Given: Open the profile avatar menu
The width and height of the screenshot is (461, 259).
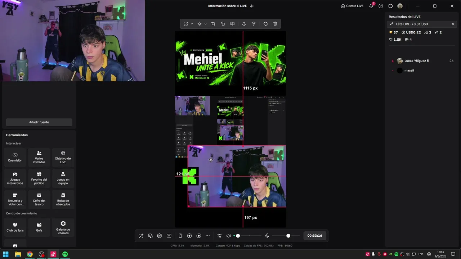Looking at the screenshot, I should (400, 6).
